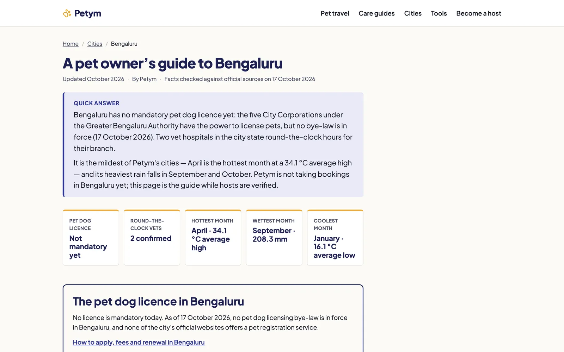Open the Pet travel menu
This screenshot has width=564, height=352.
(x=335, y=13)
